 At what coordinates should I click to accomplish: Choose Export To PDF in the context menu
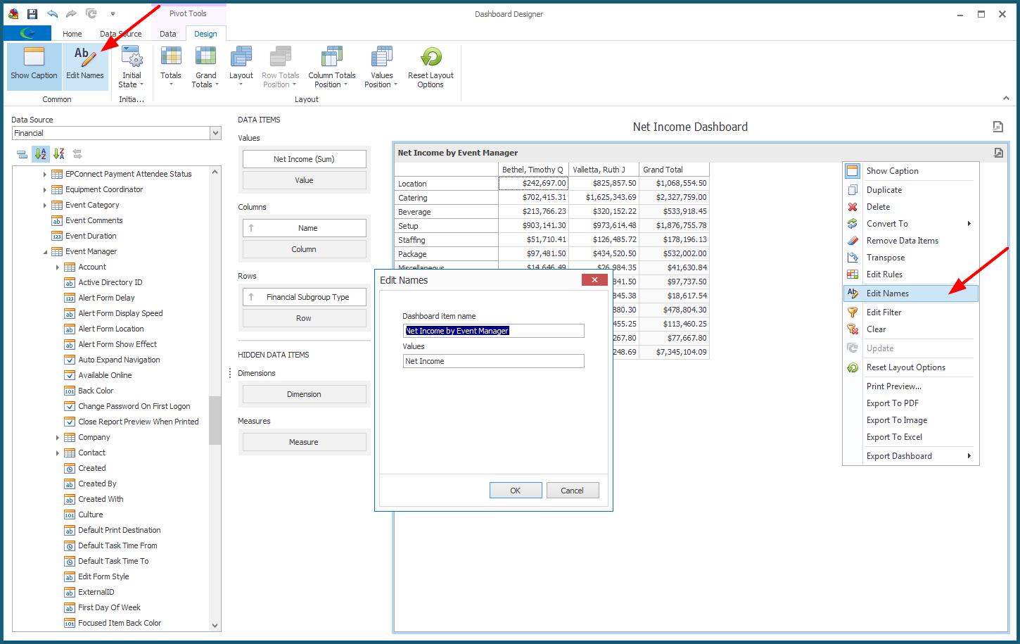tap(911, 403)
